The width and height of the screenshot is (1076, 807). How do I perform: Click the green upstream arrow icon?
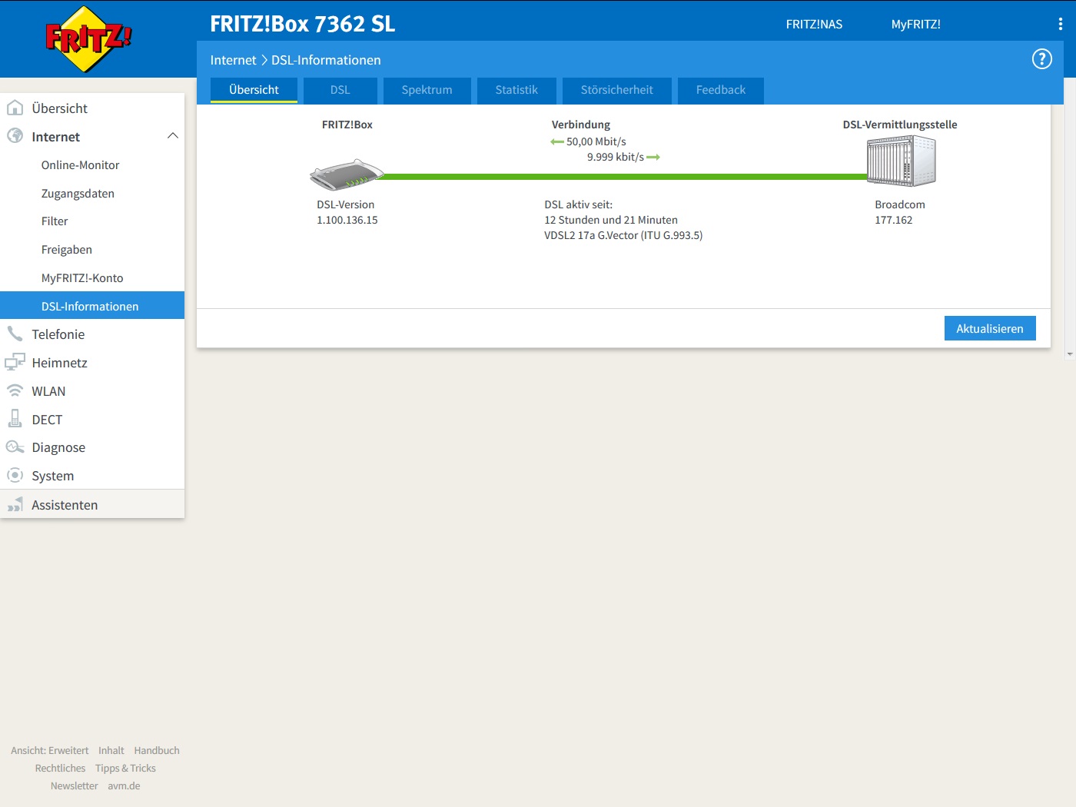653,157
